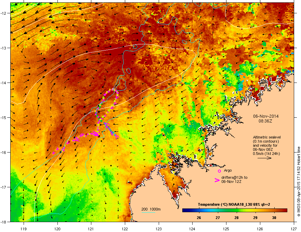Click the latitude axis label -14
Viewport: 301px width, 232px height.
point(4,83)
